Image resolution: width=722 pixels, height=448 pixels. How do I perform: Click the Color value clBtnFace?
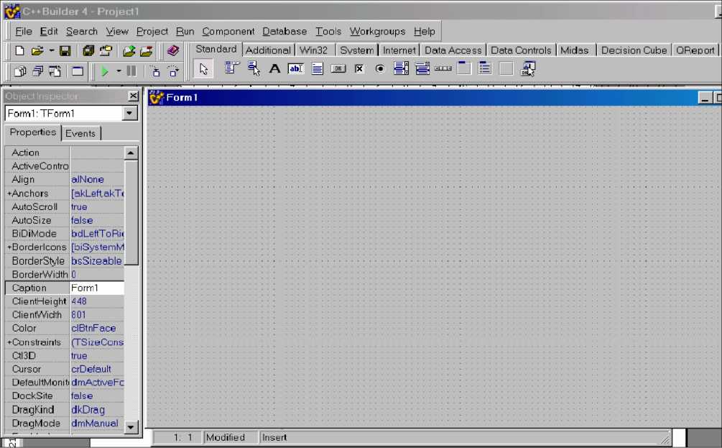[93, 328]
